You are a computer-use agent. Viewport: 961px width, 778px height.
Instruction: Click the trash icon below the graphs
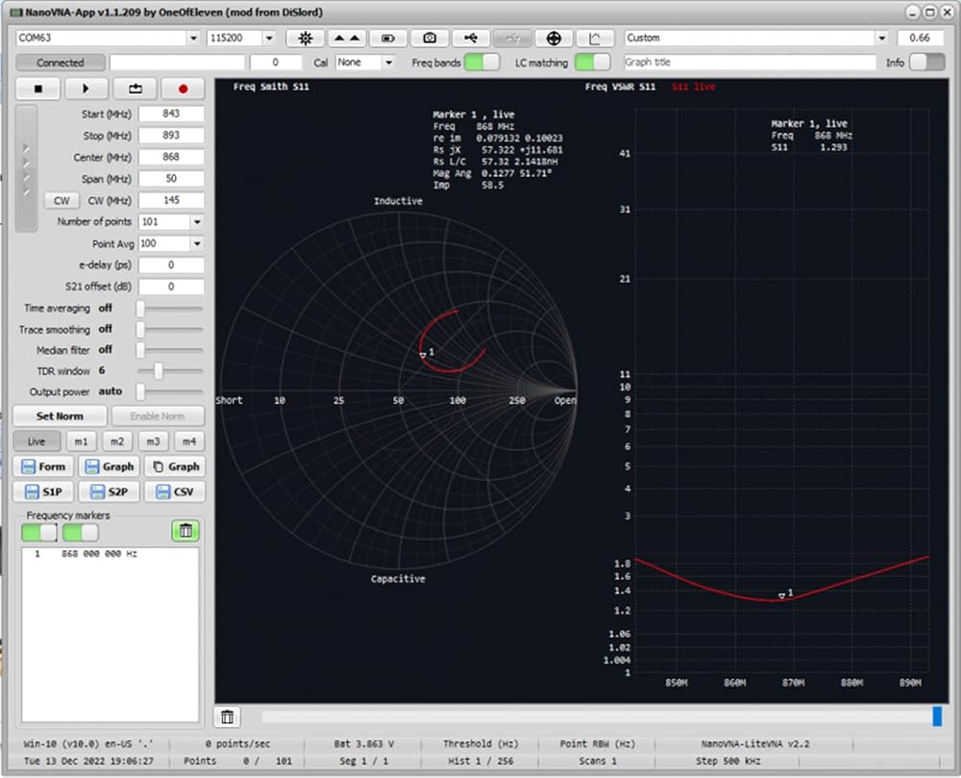(228, 716)
